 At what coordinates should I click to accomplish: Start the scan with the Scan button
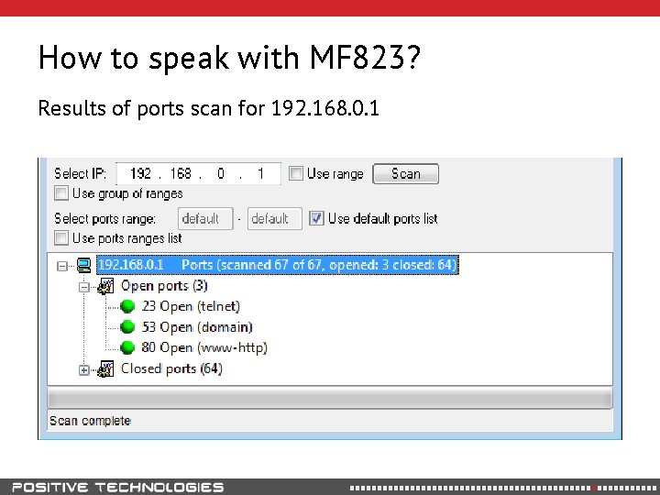[x=406, y=174]
